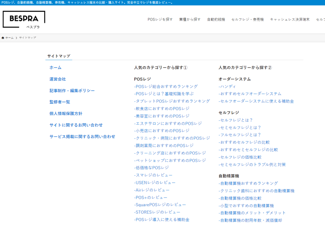Open the ホーム link in the sitemap
Viewport: 325px width, 227px height.
tap(55, 67)
